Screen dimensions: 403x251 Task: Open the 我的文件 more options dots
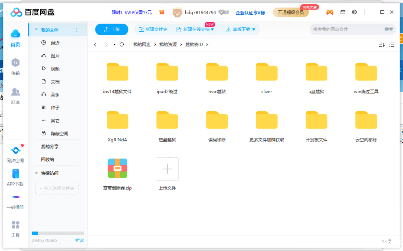pos(76,30)
